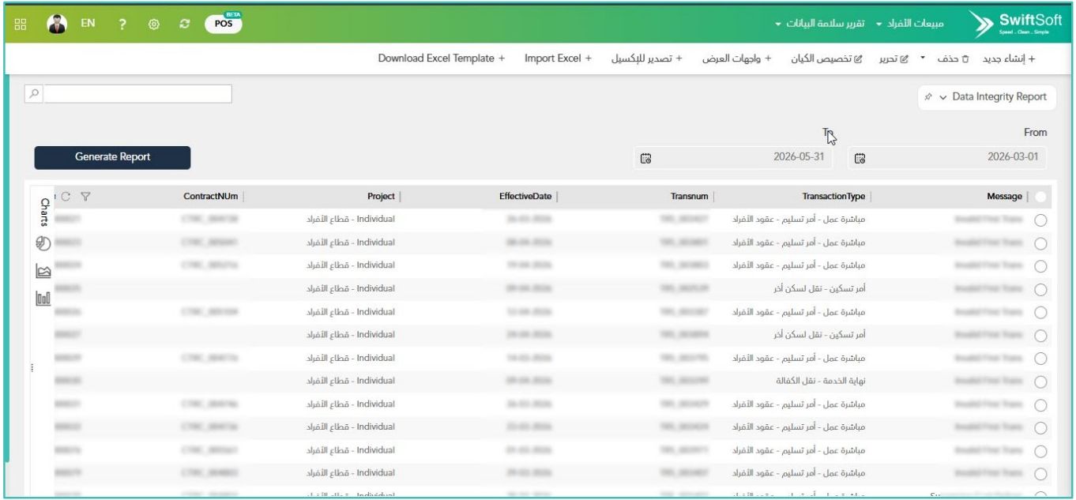Viewport: 1076px width, 500px height.
Task: Open the help question mark icon
Action: point(122,24)
